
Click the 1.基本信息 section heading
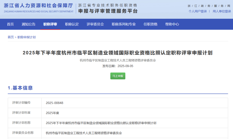(x=20, y=88)
